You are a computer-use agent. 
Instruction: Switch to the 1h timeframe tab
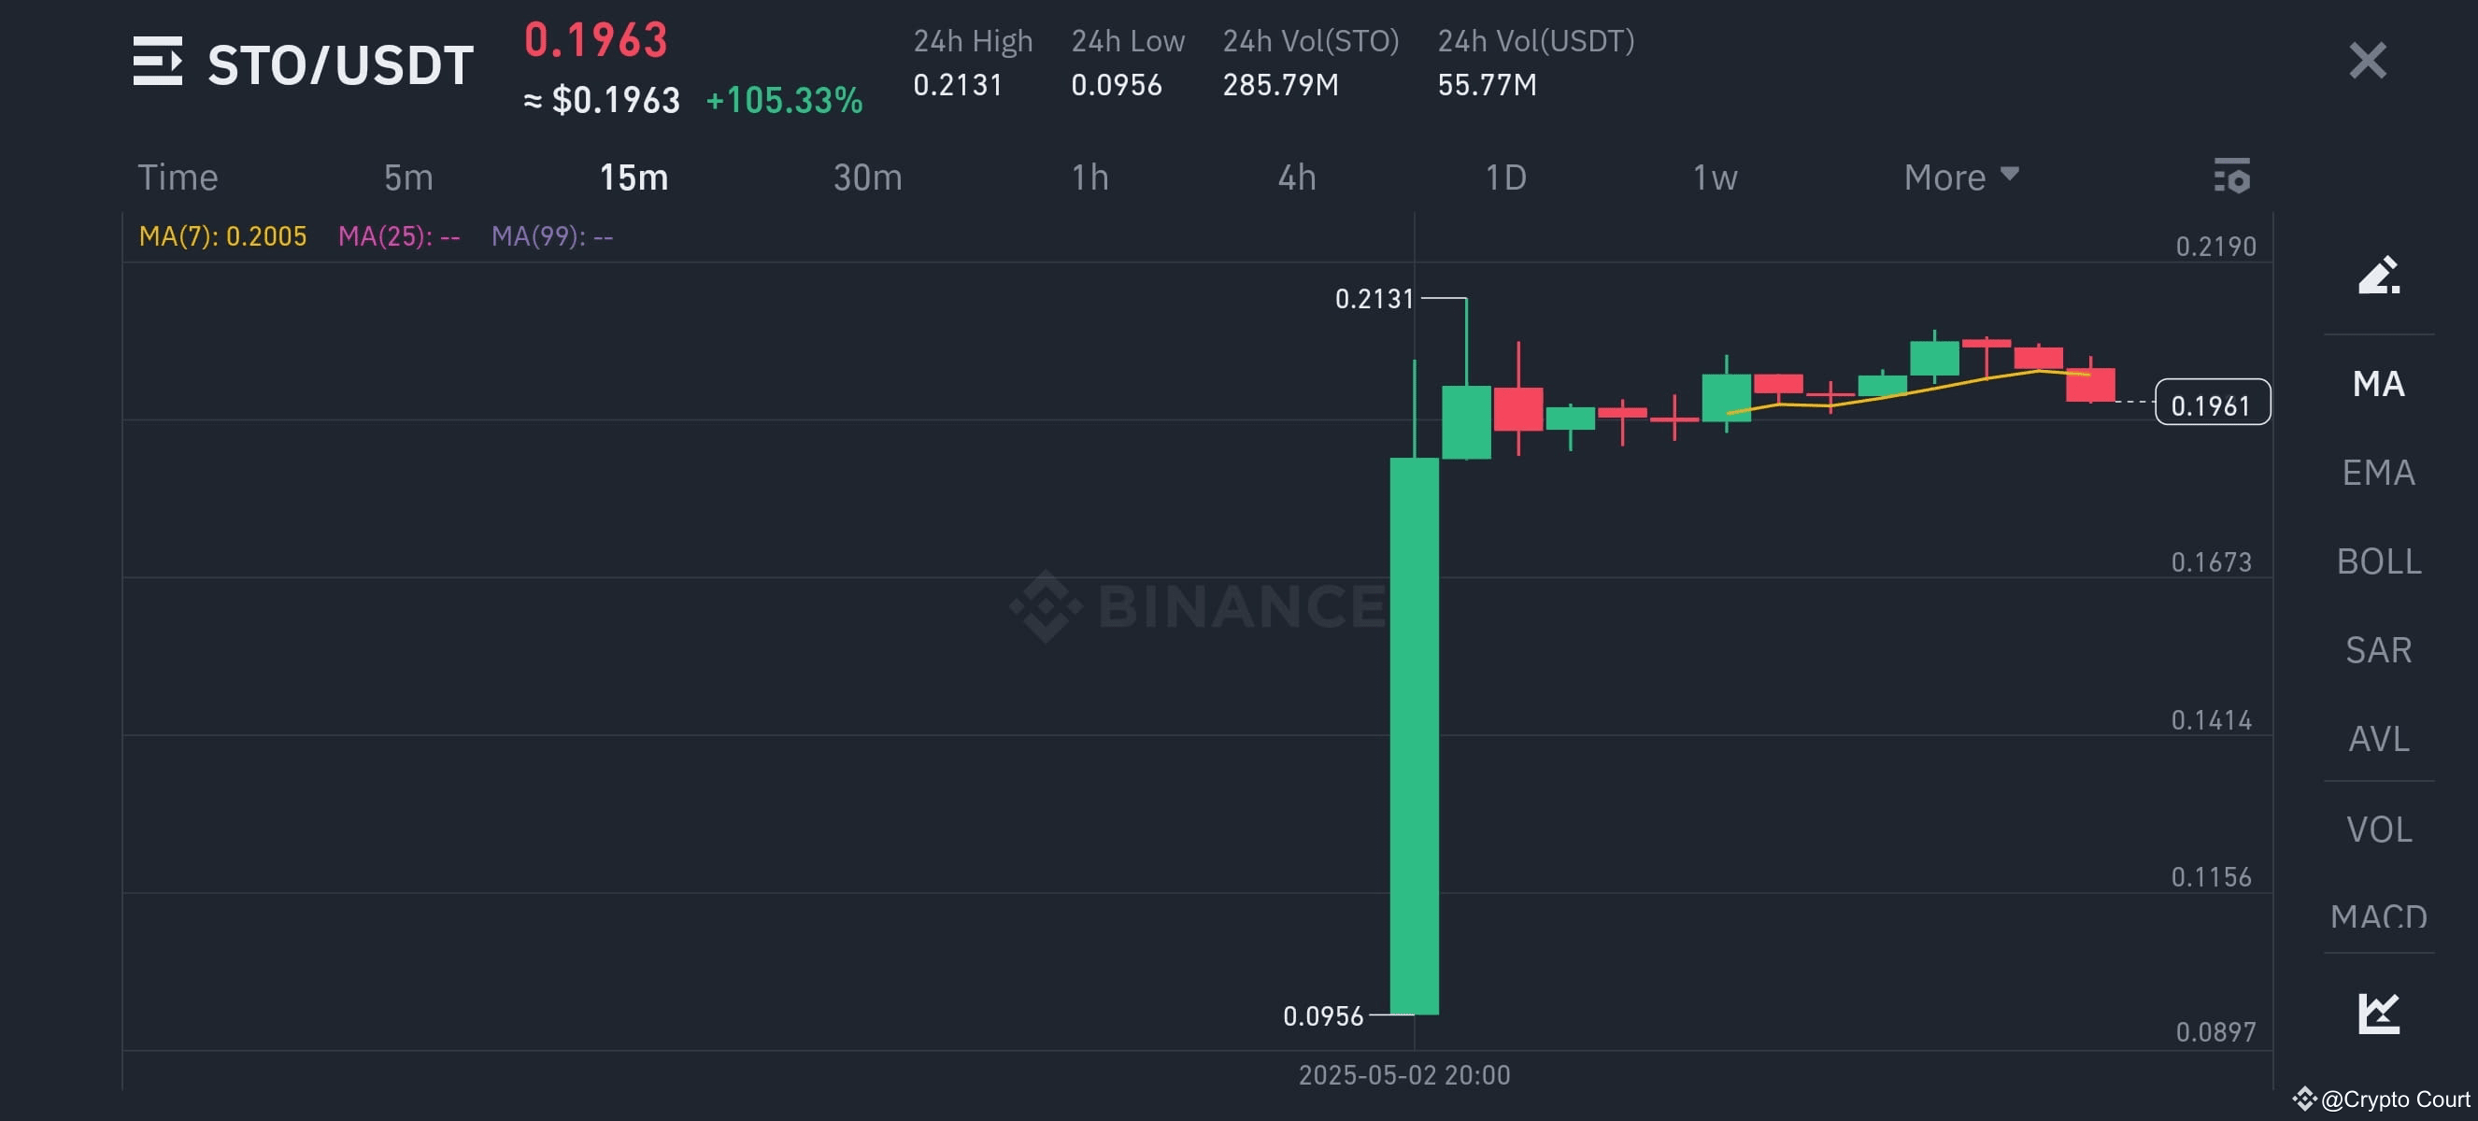click(x=1091, y=177)
